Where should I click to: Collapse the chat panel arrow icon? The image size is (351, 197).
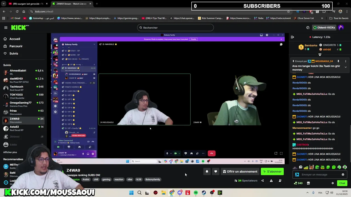292,37
